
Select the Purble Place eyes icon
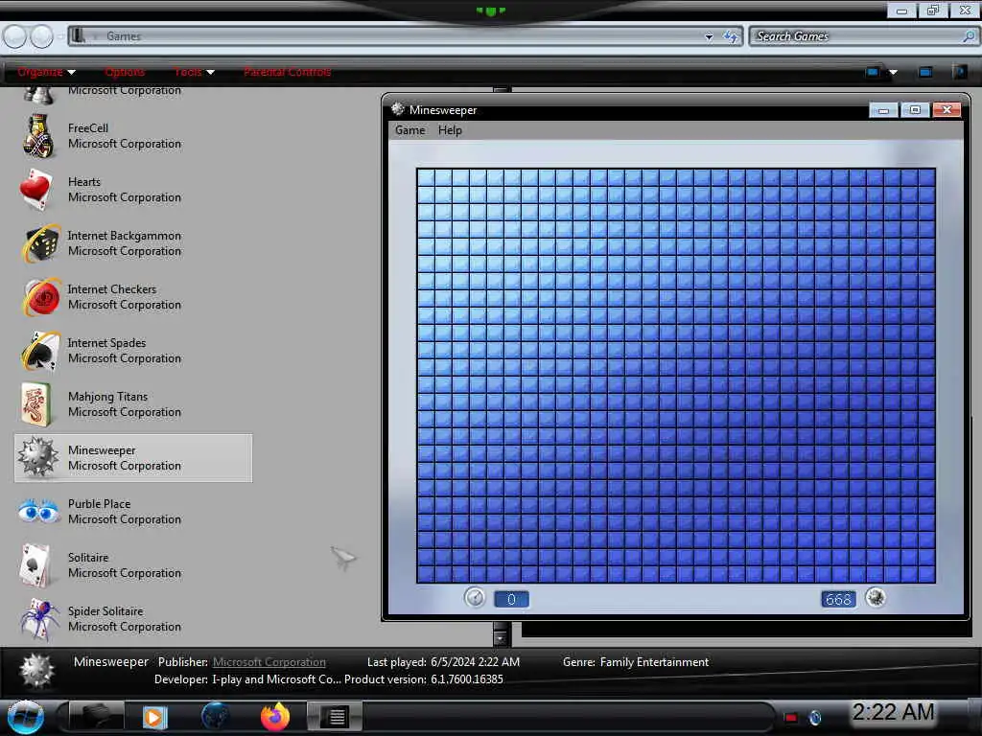[38, 512]
